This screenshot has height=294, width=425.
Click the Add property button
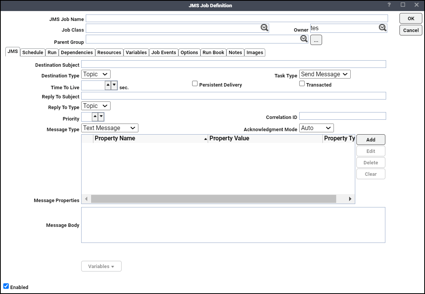tap(371, 140)
